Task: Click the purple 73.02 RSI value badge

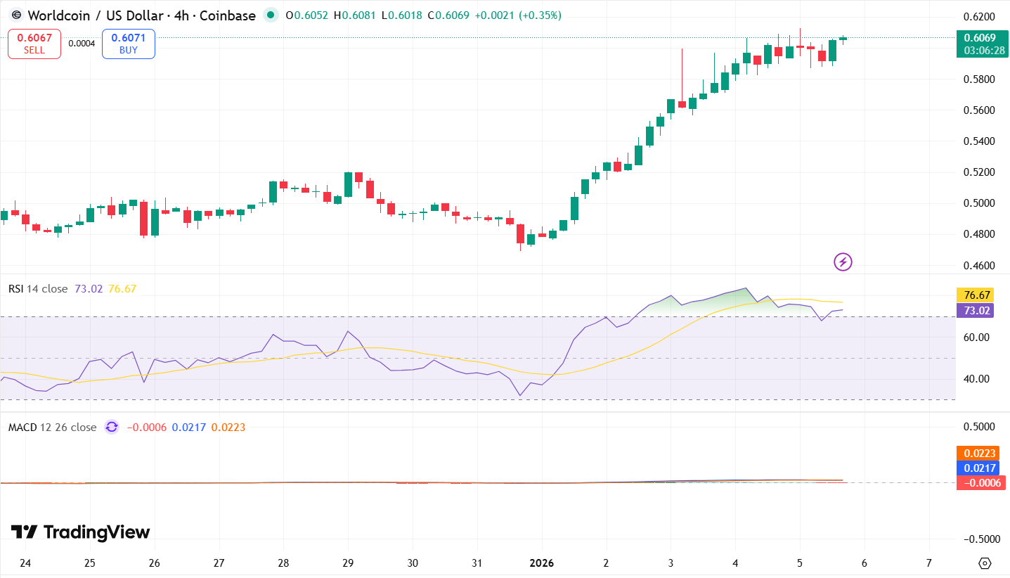Action: coord(973,309)
